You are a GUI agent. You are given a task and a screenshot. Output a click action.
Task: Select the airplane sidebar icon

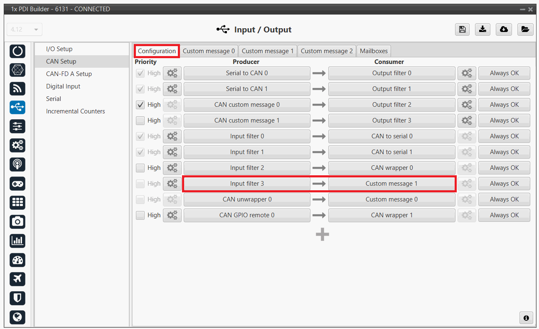point(17,279)
